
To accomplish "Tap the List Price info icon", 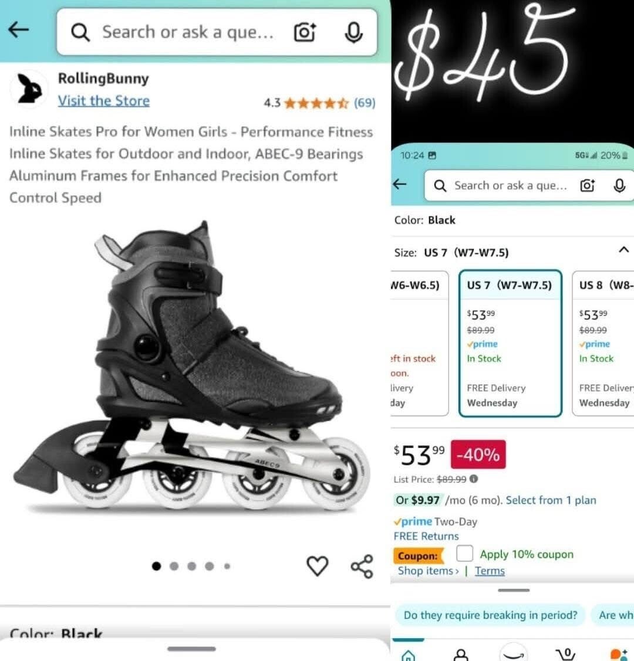I will (x=474, y=479).
